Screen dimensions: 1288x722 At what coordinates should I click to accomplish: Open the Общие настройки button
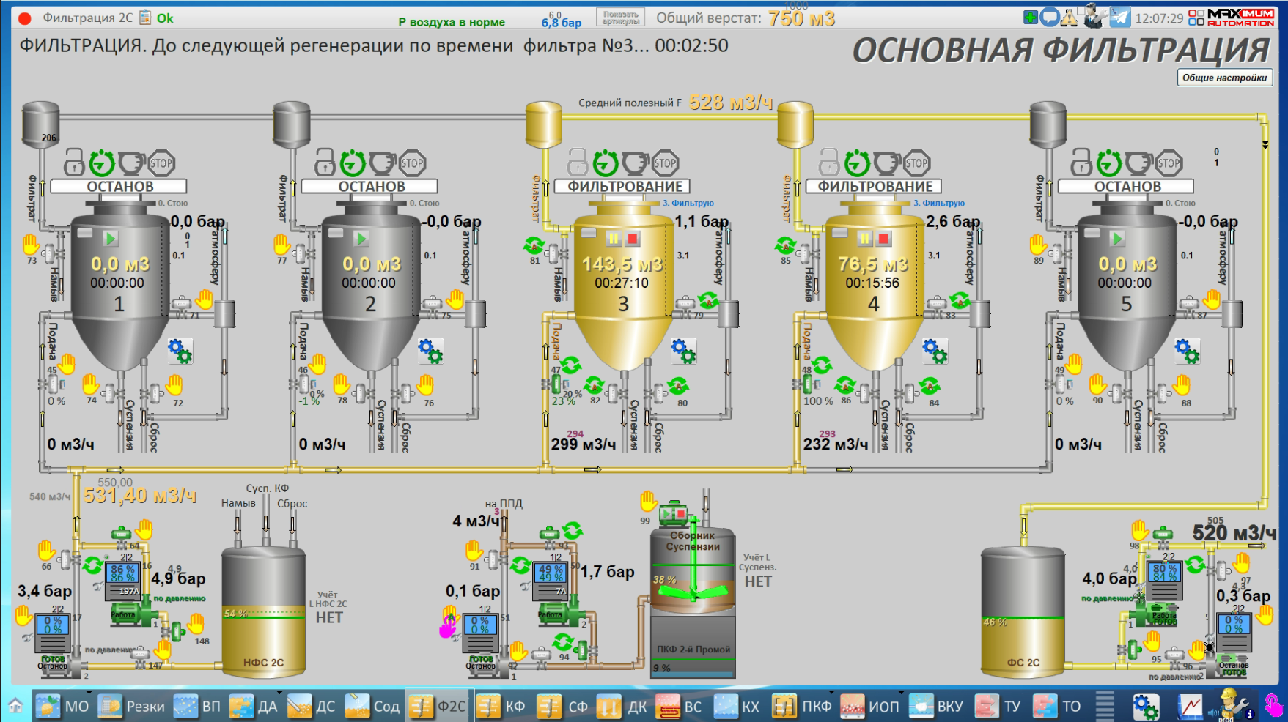[1224, 78]
